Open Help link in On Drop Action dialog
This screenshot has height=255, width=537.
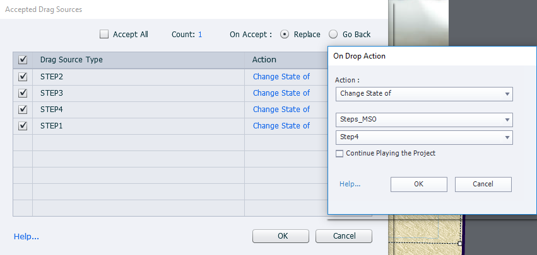[x=350, y=184]
